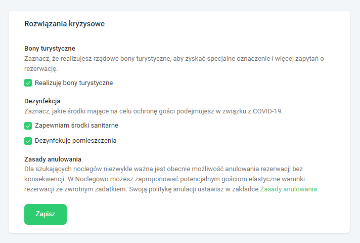Click the text label Zapewniam środki sanitarne
This screenshot has width=360, height=243.
[76, 126]
